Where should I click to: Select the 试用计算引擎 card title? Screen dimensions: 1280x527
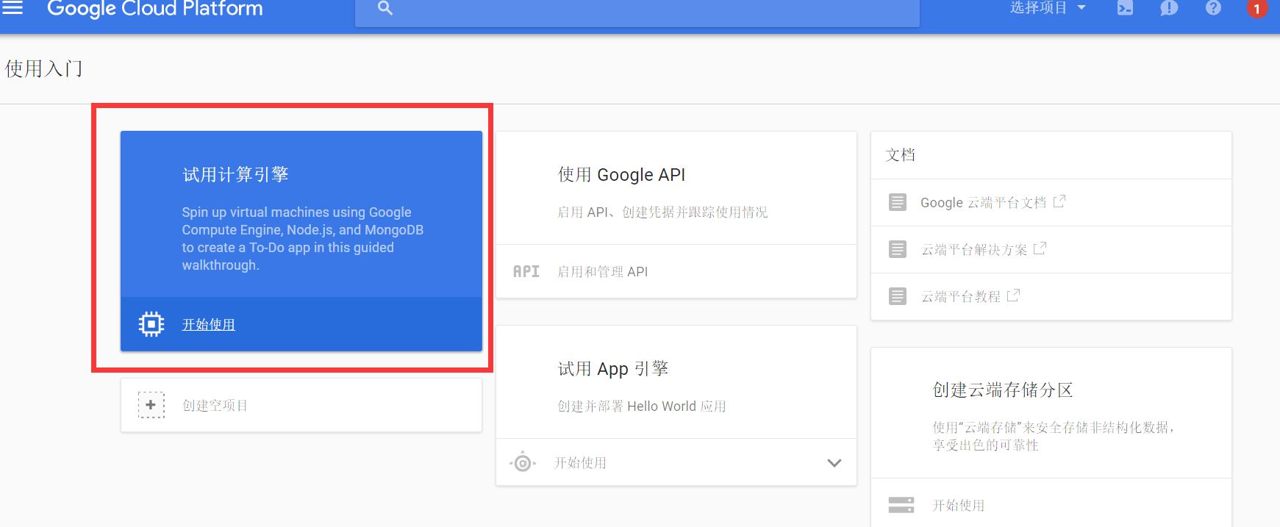[235, 174]
